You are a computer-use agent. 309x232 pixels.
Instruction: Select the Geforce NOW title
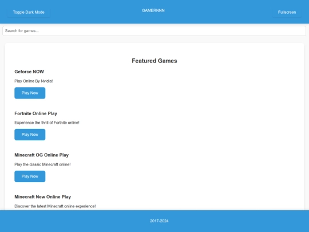click(x=29, y=72)
